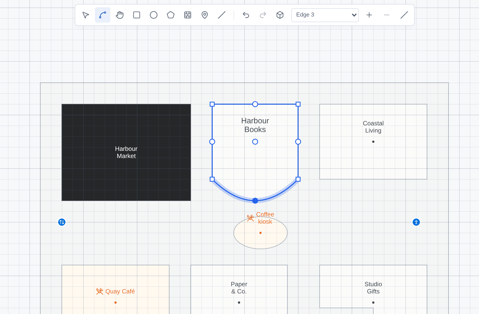Undo the last action
The width and height of the screenshot is (479, 314).
pos(246,15)
